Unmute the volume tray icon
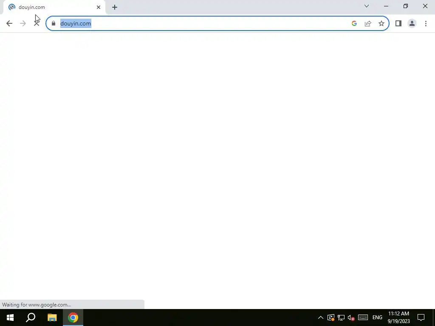 pos(351,318)
